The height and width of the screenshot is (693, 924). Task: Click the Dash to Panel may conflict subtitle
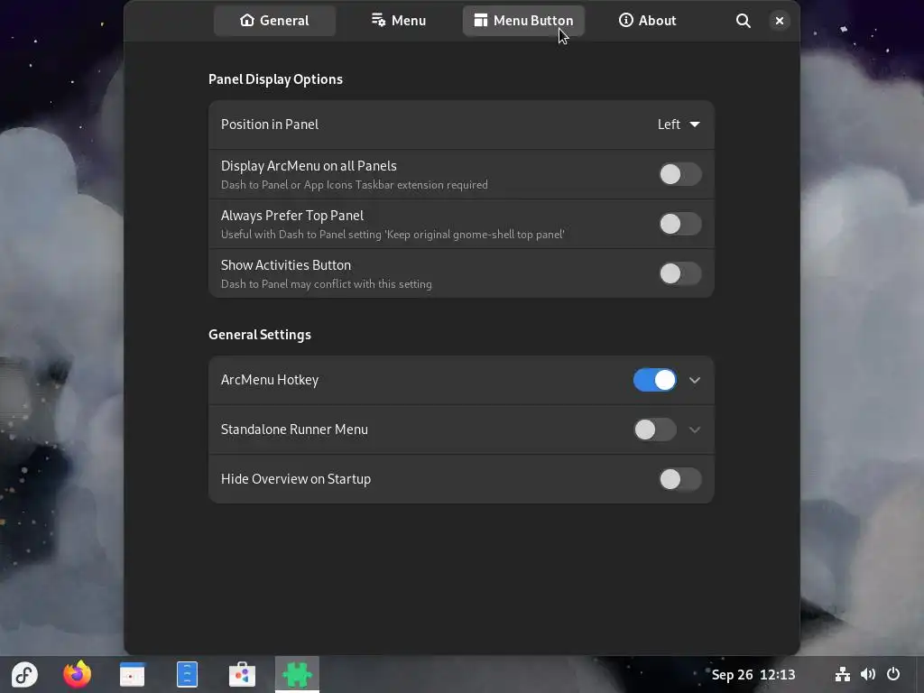click(327, 284)
